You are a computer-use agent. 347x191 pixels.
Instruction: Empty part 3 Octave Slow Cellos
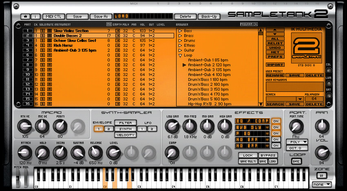click(117, 41)
